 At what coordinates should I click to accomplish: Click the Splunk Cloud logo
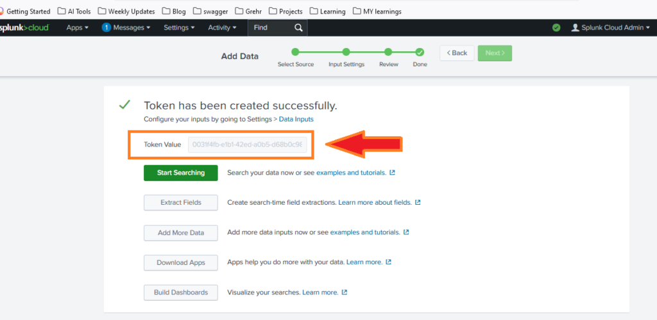(x=24, y=28)
